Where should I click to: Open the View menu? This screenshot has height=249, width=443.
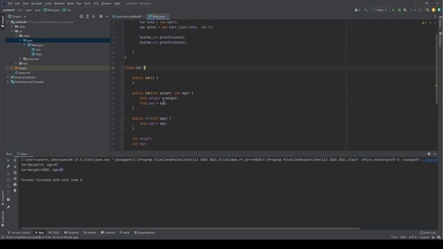click(26, 3)
